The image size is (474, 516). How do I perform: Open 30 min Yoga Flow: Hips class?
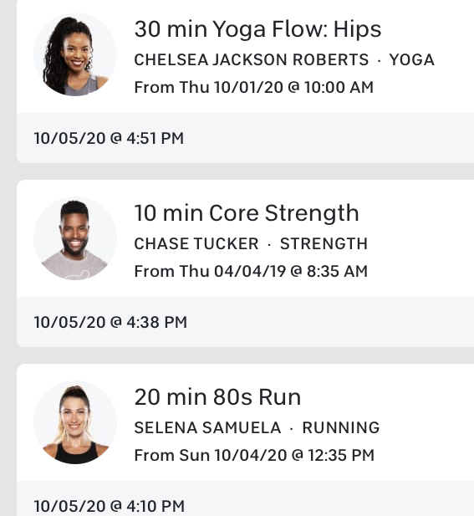(x=257, y=29)
